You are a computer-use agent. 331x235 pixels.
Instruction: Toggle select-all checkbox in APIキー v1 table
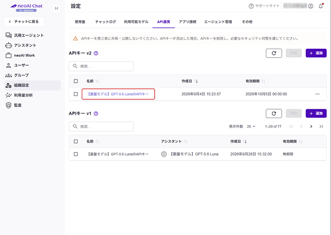pos(76,141)
